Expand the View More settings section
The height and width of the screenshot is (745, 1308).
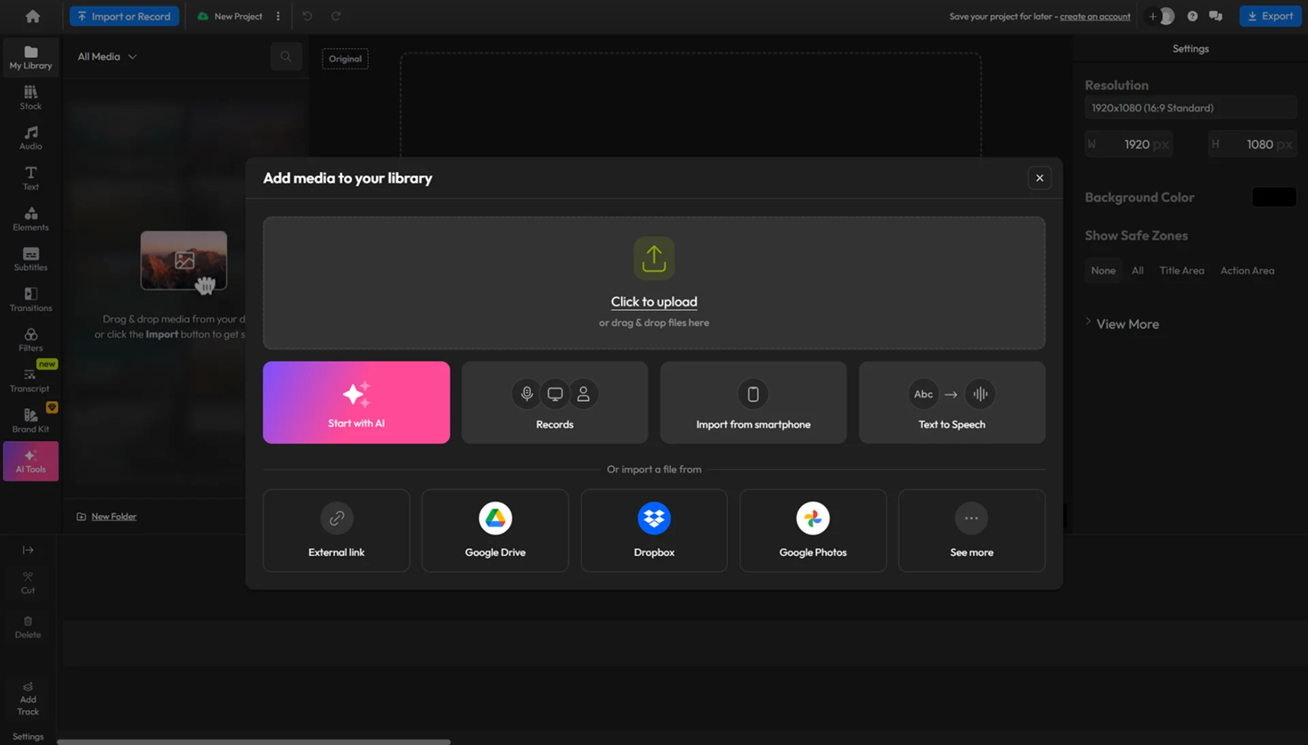(x=1127, y=324)
